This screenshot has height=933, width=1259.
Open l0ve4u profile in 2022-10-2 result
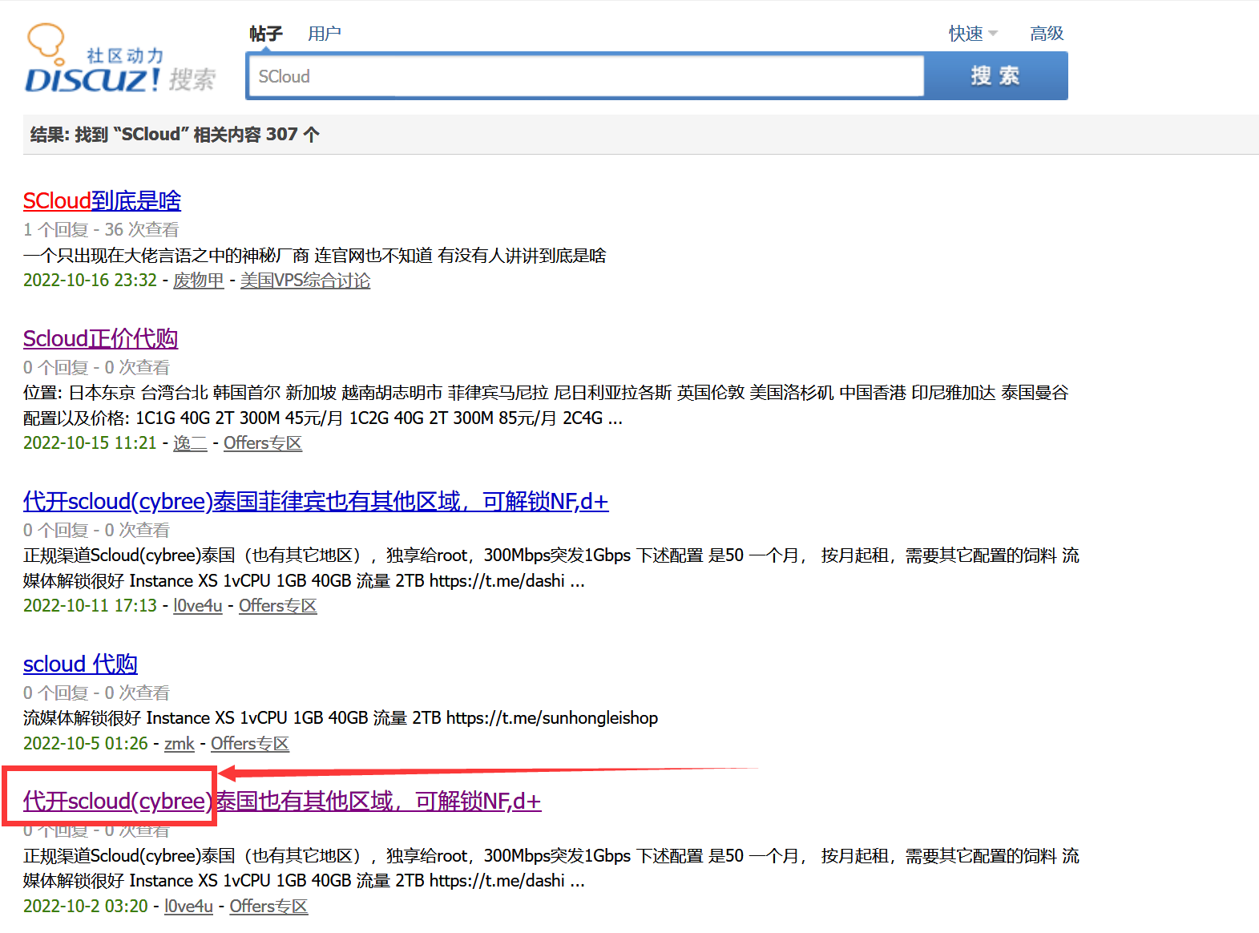[188, 907]
